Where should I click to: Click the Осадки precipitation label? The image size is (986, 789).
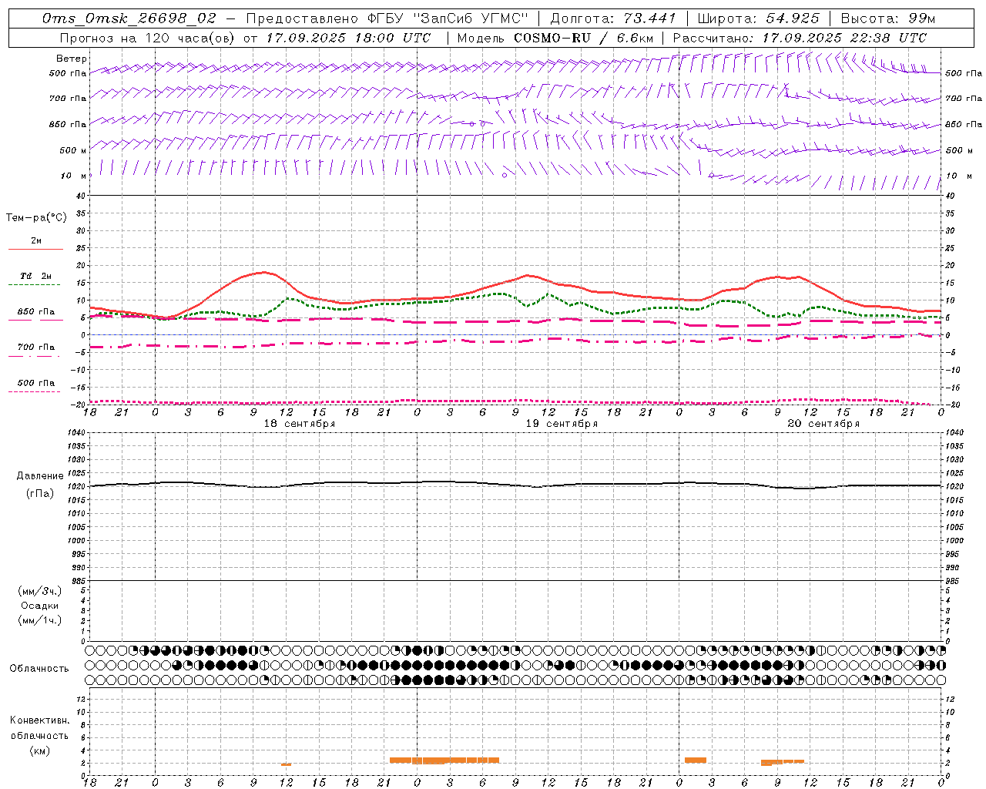[40, 606]
